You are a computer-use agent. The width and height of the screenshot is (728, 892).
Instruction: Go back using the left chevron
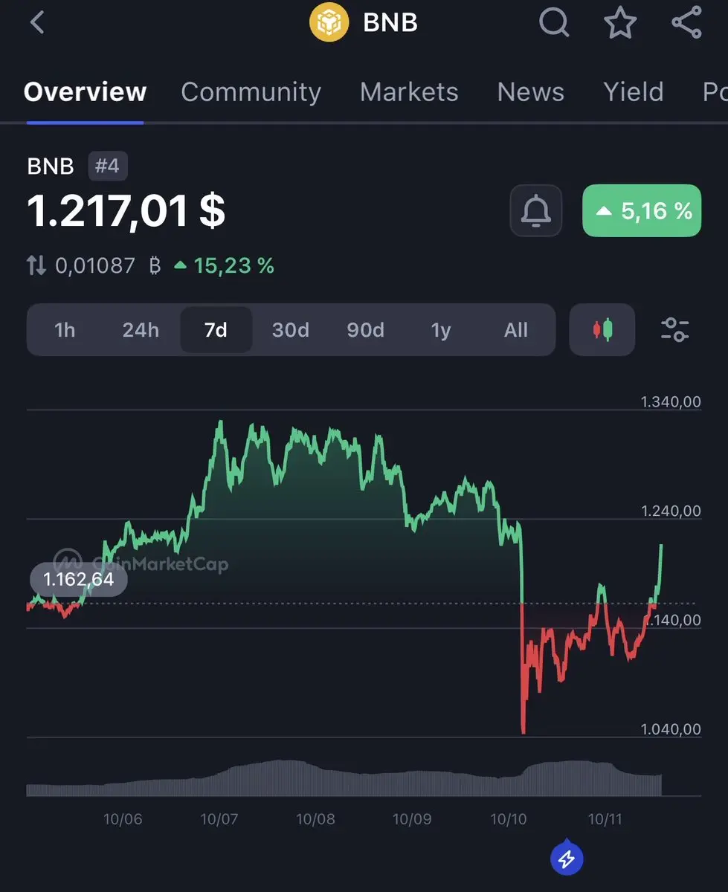pyautogui.click(x=37, y=22)
